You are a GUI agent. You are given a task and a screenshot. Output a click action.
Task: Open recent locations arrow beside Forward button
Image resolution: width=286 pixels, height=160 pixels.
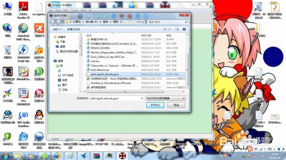point(63,22)
